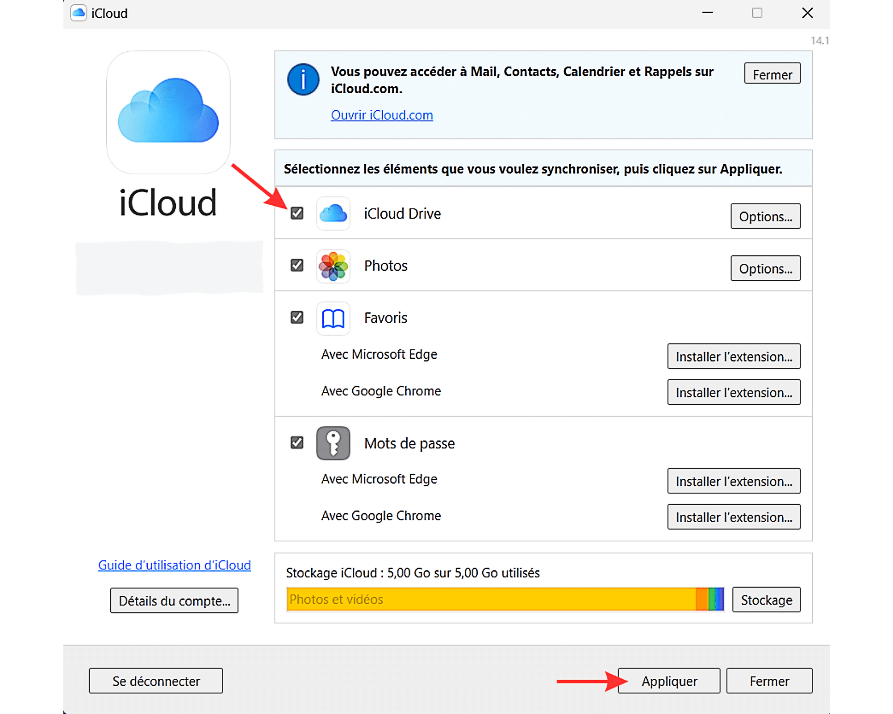This screenshot has width=893, height=714.
Task: Click Détails du compte button
Action: tap(175, 601)
